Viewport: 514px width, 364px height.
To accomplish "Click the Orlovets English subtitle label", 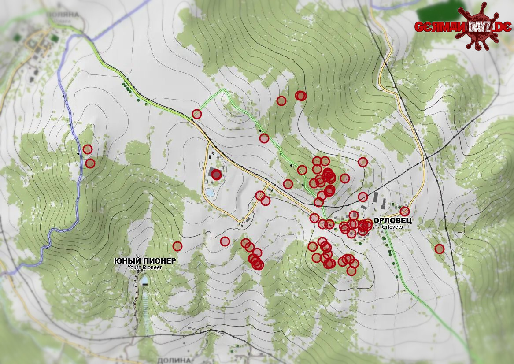I will (x=392, y=227).
